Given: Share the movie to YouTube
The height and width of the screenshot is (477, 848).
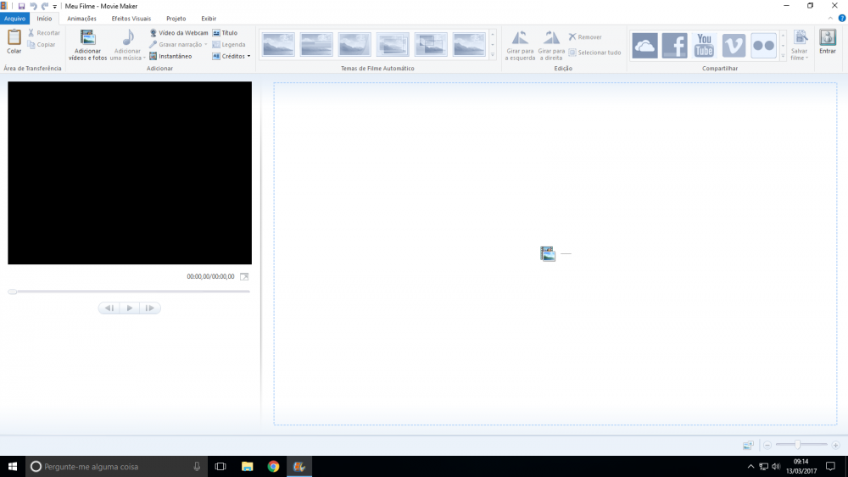Looking at the screenshot, I should click(x=704, y=45).
